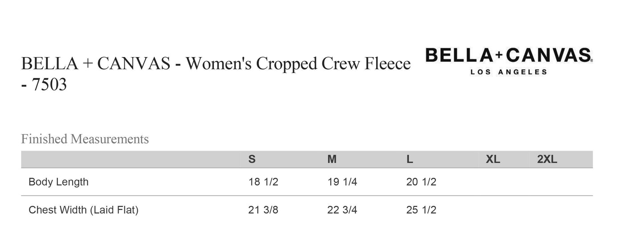644x241 pixels.
Task: Select the S size column header
Action: [x=252, y=159]
